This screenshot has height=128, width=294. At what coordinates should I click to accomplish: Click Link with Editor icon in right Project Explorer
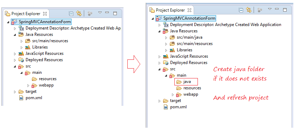click(249, 10)
